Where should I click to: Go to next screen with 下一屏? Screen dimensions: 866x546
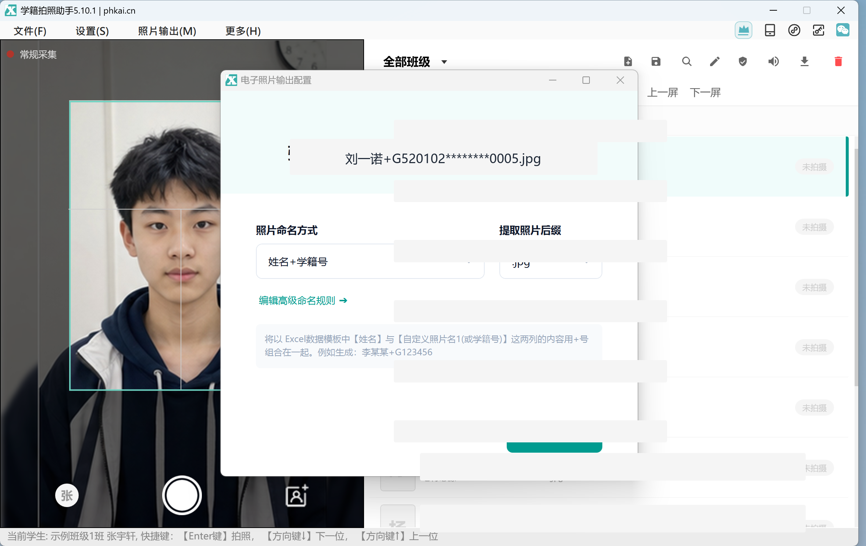click(705, 93)
